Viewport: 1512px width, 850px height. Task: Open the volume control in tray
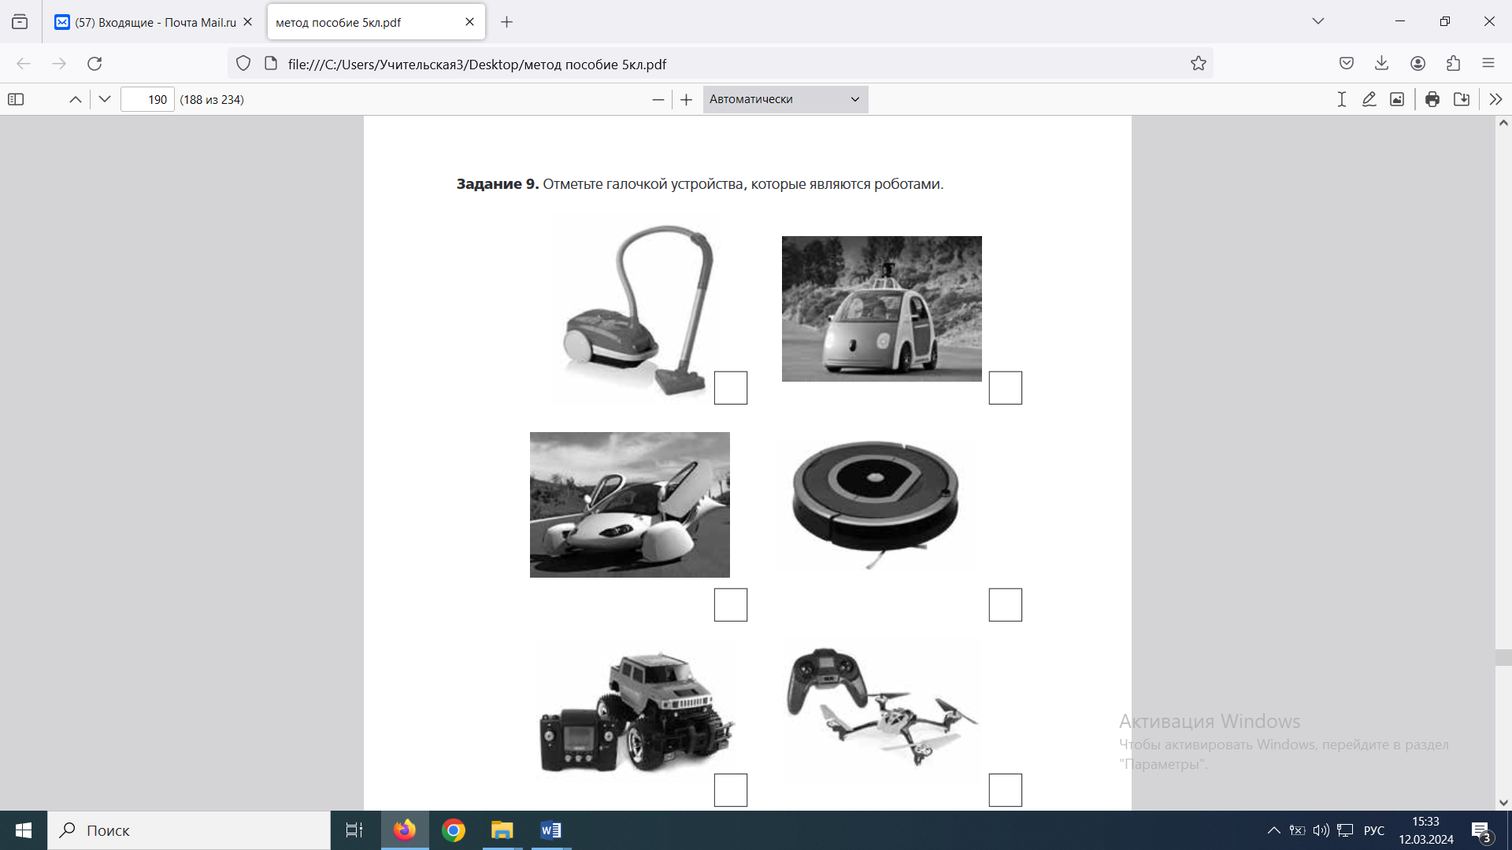[x=1321, y=830]
